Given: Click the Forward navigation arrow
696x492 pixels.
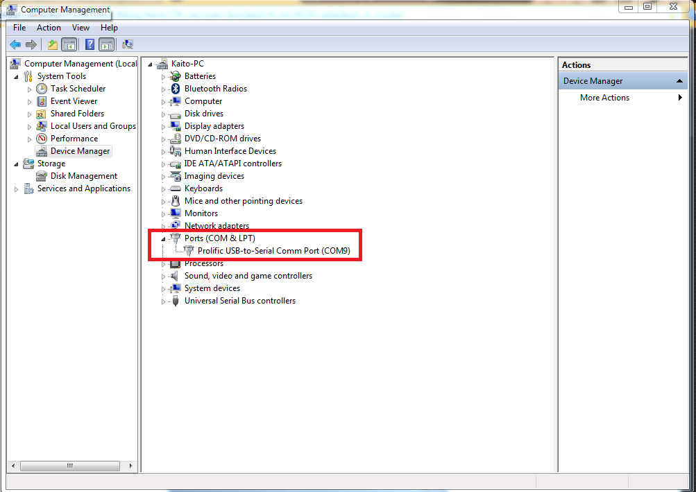Looking at the screenshot, I should point(31,44).
